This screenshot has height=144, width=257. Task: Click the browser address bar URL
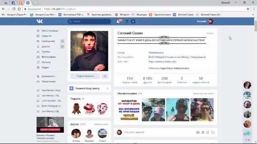click(x=60, y=9)
